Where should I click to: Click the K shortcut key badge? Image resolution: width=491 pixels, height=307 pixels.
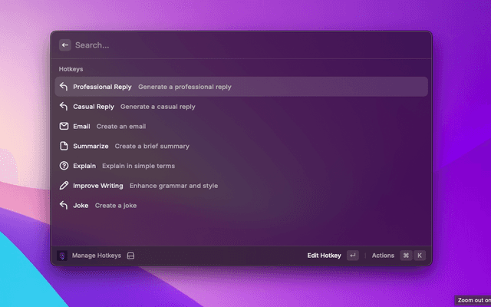point(420,256)
